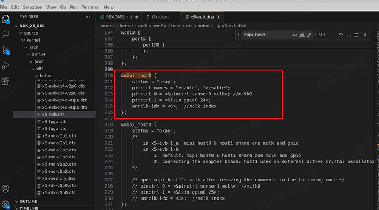This screenshot has height=210, width=379.
Task: Switch to the i2c-dev.c tab
Action: [160, 17]
